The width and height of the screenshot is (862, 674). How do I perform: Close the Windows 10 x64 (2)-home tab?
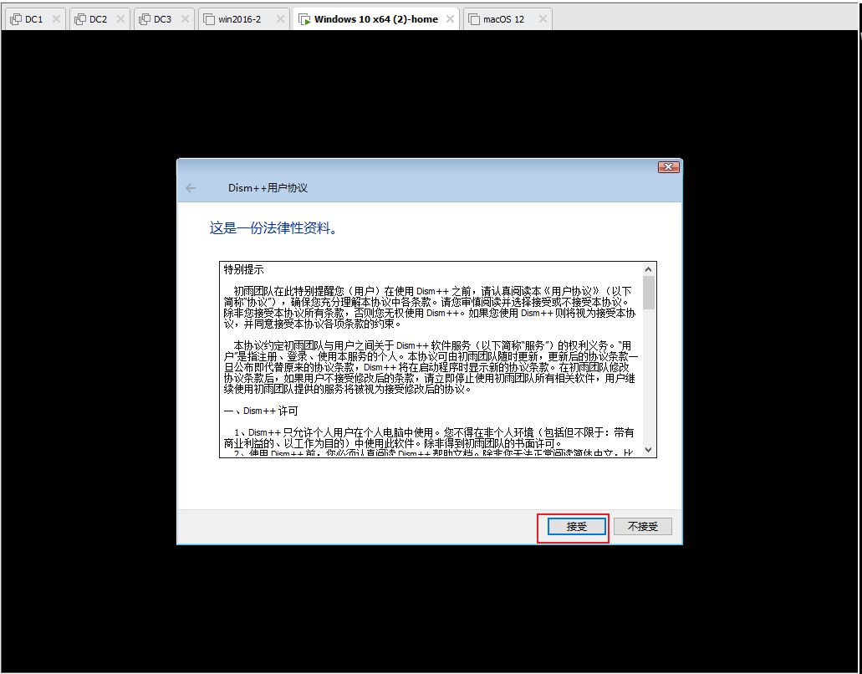coord(451,19)
